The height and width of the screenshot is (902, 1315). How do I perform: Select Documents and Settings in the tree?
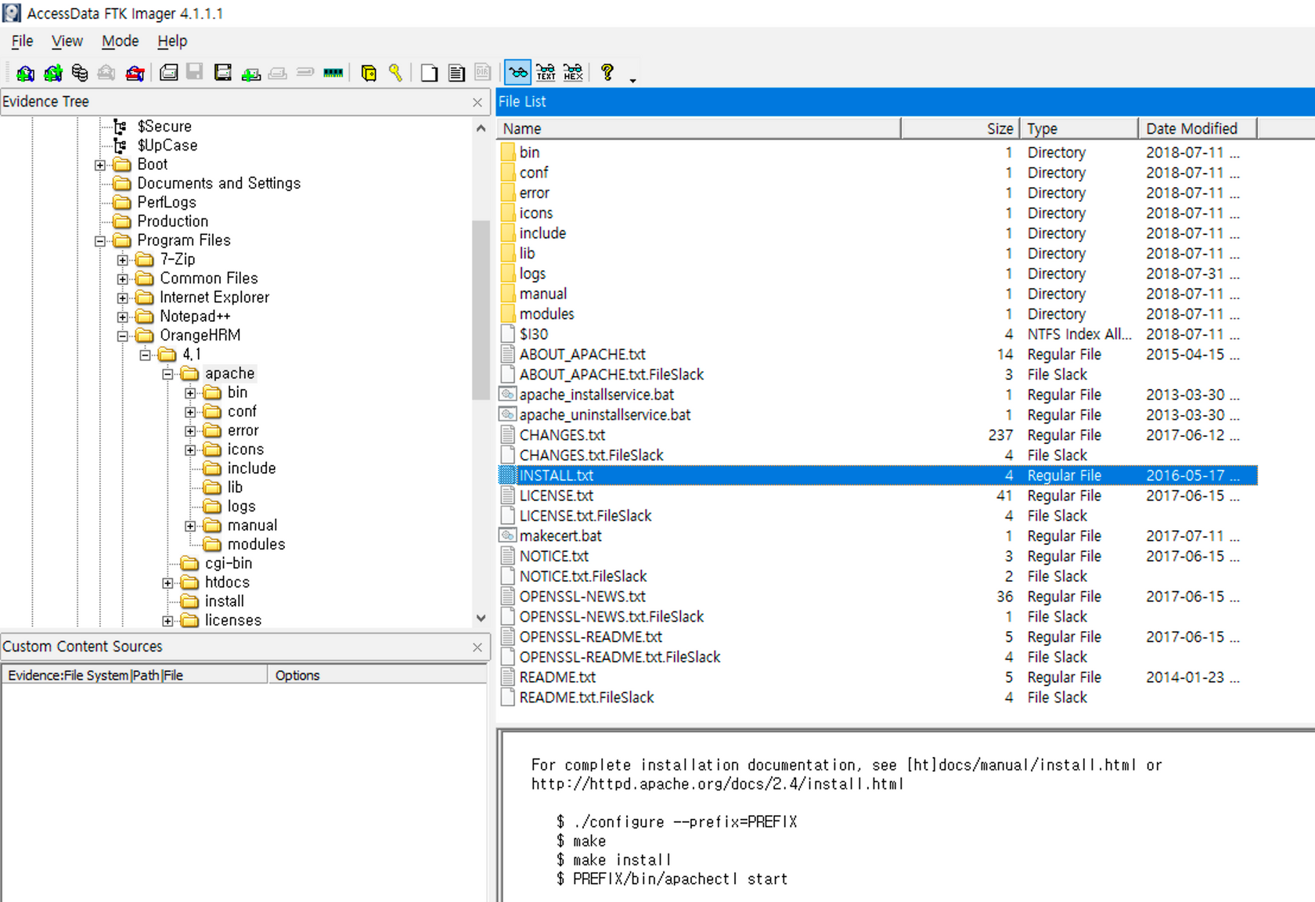click(219, 183)
